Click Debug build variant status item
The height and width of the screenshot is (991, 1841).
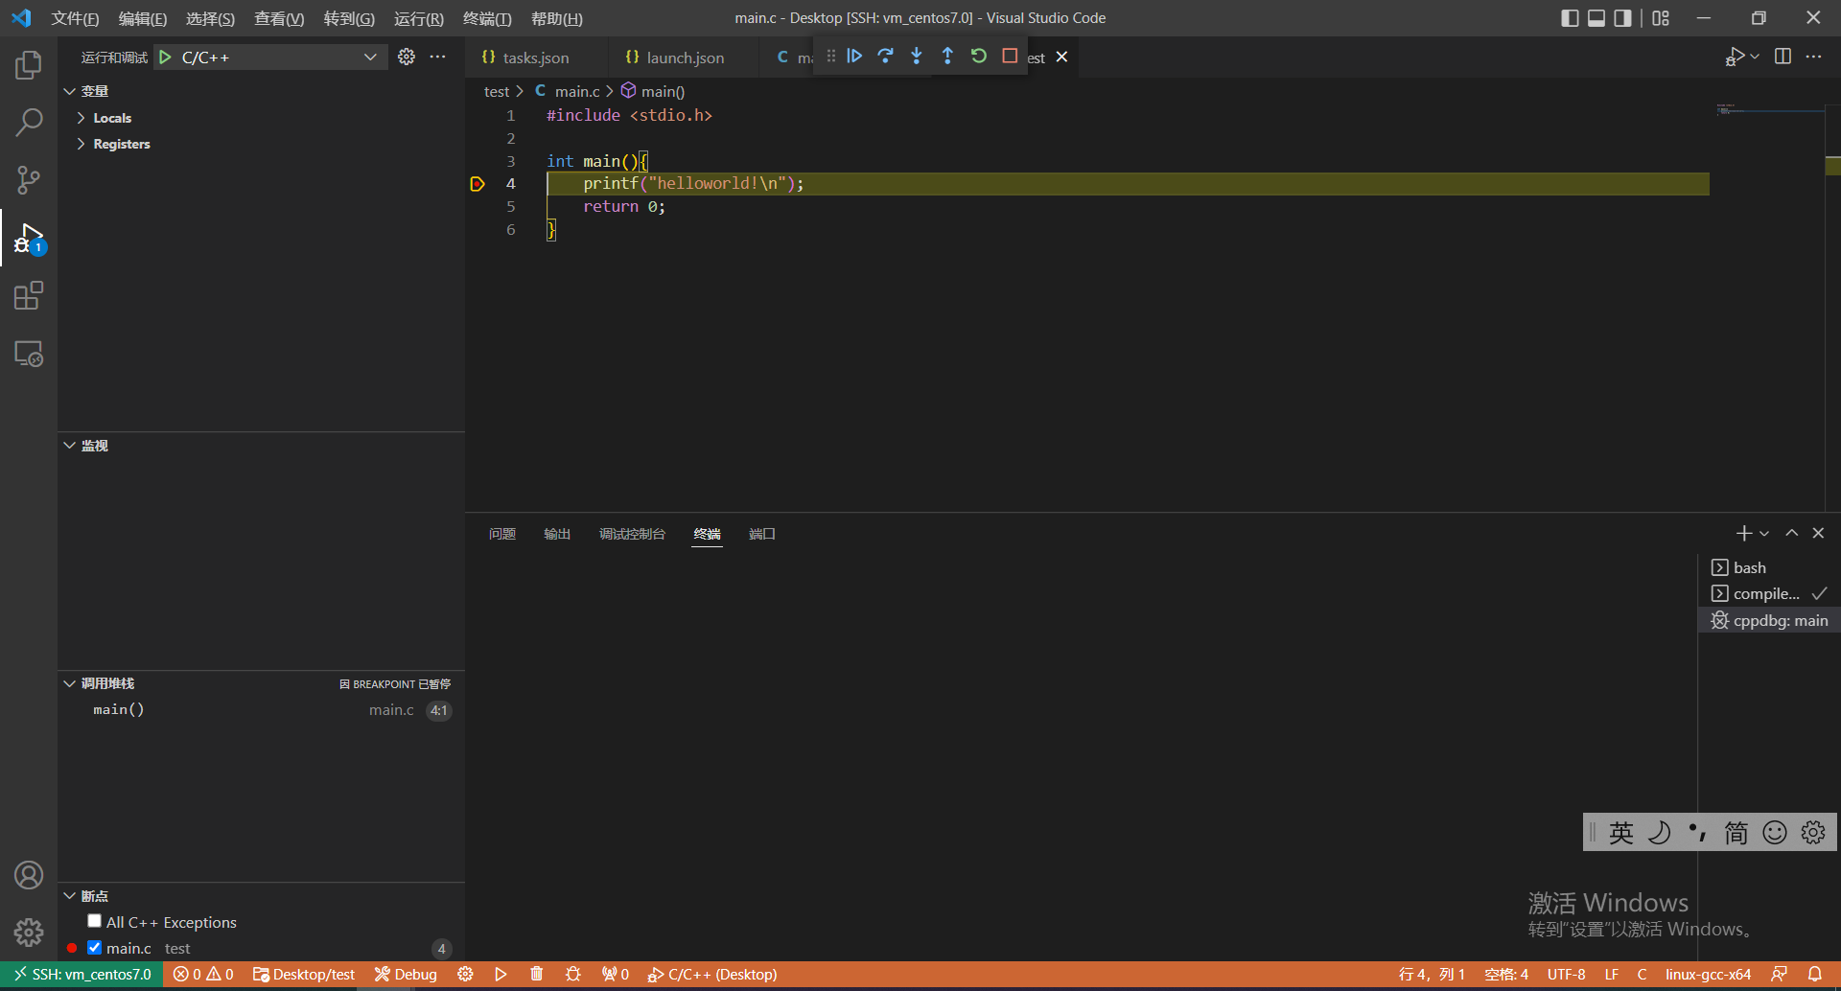pos(406,974)
